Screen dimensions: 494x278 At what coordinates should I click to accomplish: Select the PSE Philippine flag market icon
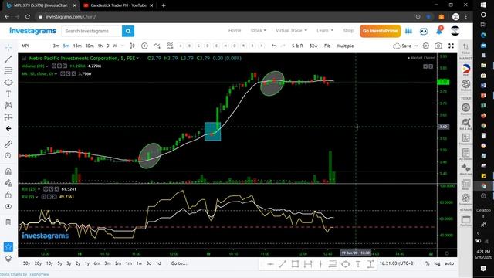click(x=465, y=69)
